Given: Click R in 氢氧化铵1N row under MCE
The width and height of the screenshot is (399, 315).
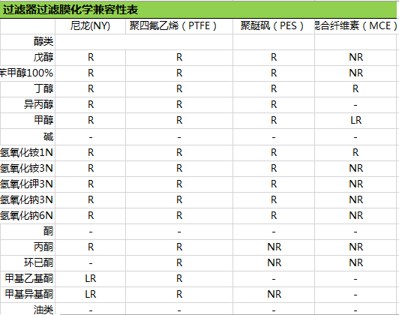Looking at the screenshot, I should click(355, 153).
